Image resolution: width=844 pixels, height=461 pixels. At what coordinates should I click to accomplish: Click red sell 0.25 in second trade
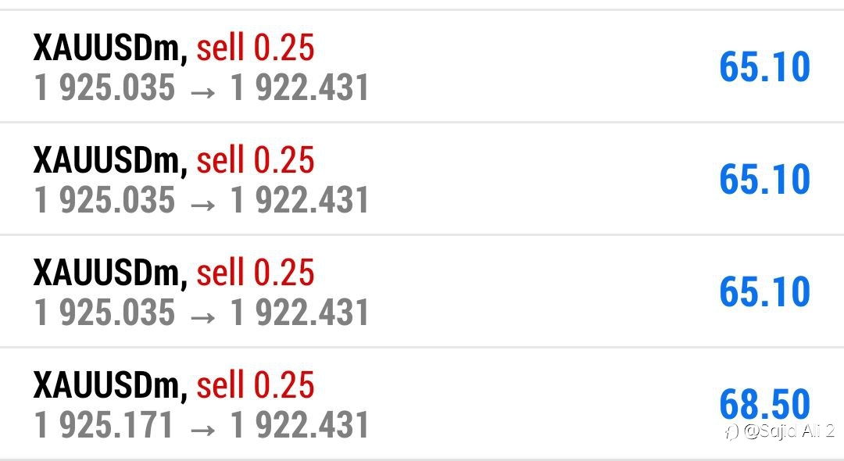click(x=255, y=160)
